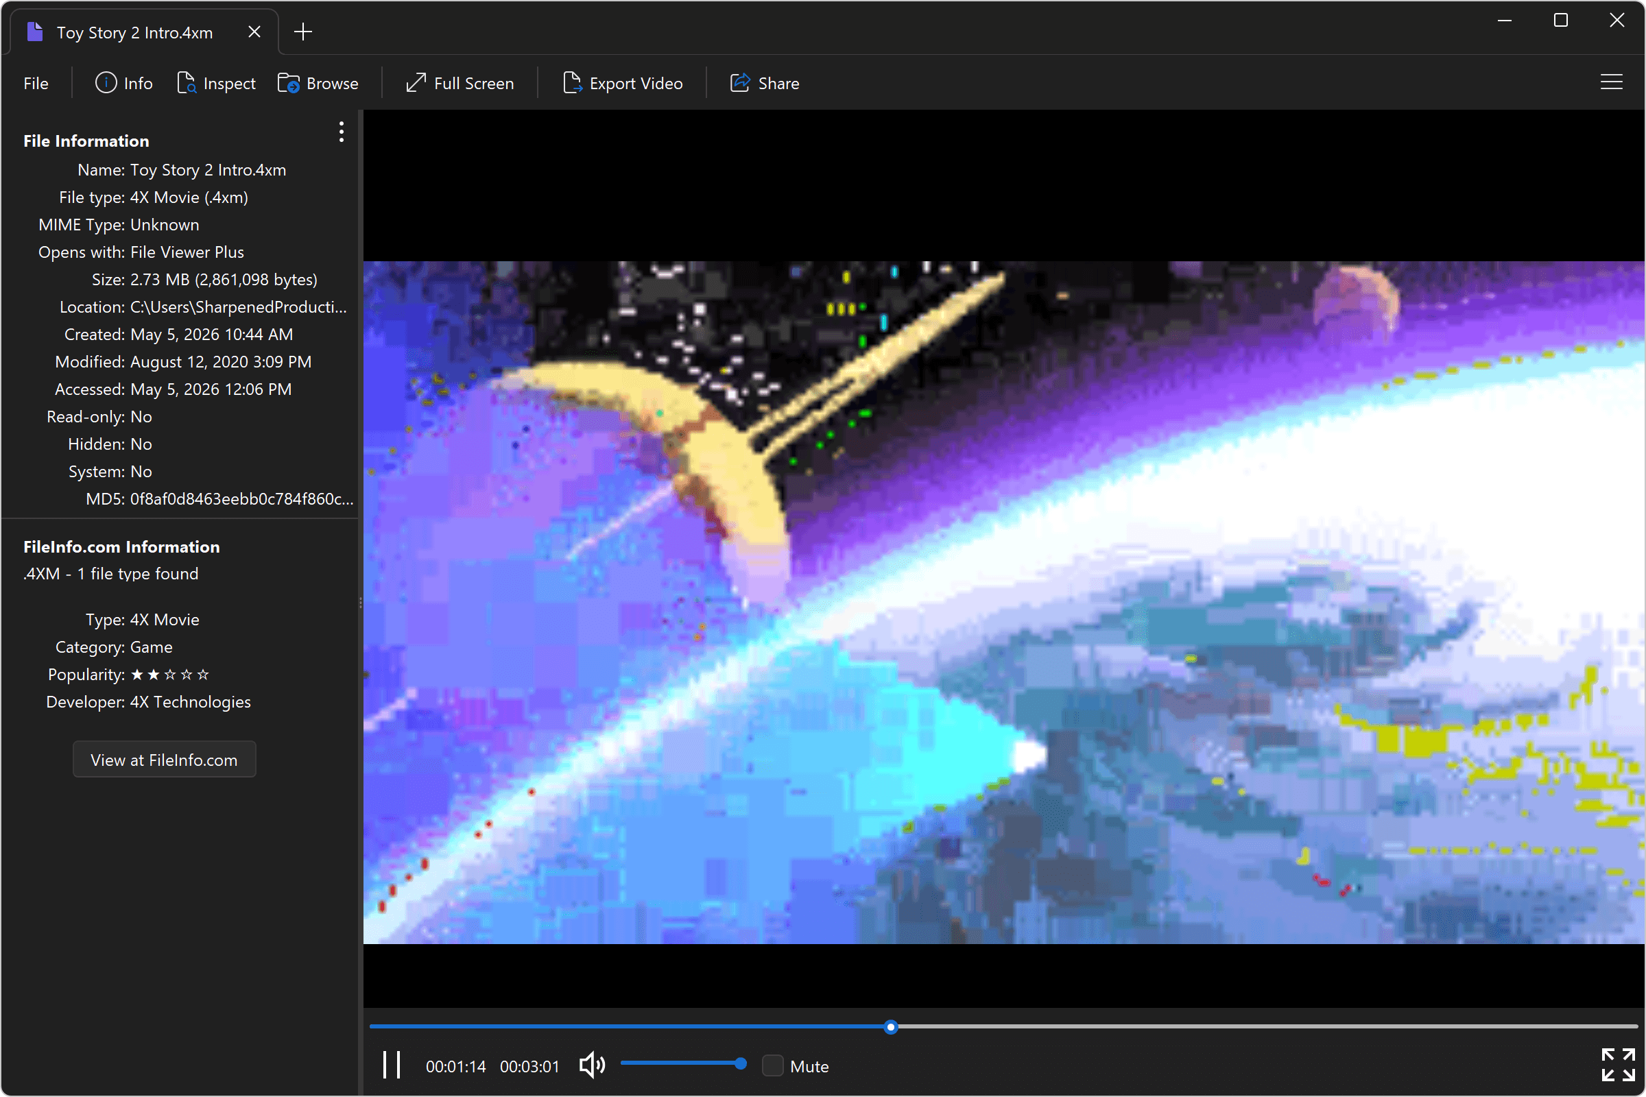The width and height of the screenshot is (1646, 1097).
Task: Click the elapsed time 00:01:14
Action: click(455, 1067)
